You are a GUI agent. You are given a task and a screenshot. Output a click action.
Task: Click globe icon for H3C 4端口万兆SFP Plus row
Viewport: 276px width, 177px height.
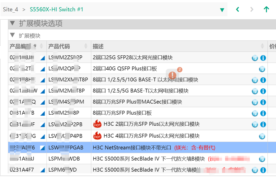pos(262,136)
